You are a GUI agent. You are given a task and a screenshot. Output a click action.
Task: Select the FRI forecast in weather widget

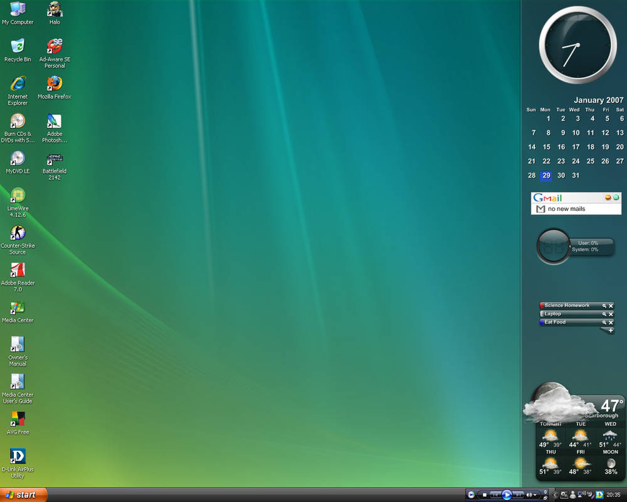[581, 462]
